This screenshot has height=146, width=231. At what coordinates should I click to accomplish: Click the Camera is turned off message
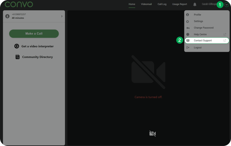148,97
